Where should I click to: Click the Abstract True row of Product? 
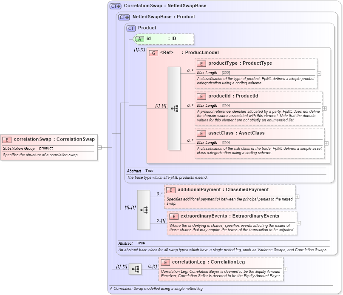(x=140, y=171)
